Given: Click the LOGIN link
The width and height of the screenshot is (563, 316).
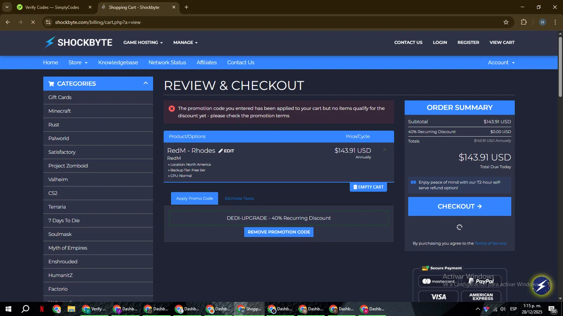Looking at the screenshot, I should point(440,42).
